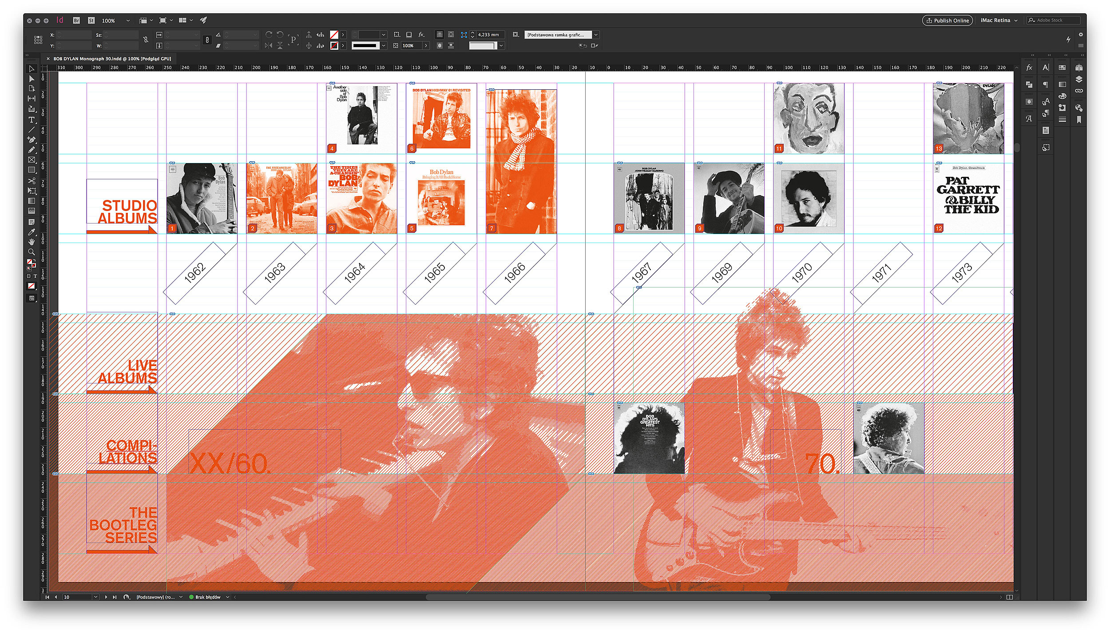Open the Links panel icon

[x=1079, y=91]
